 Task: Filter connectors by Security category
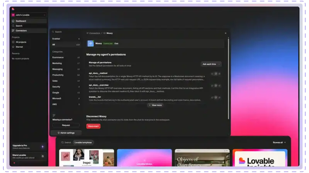pos(66,87)
